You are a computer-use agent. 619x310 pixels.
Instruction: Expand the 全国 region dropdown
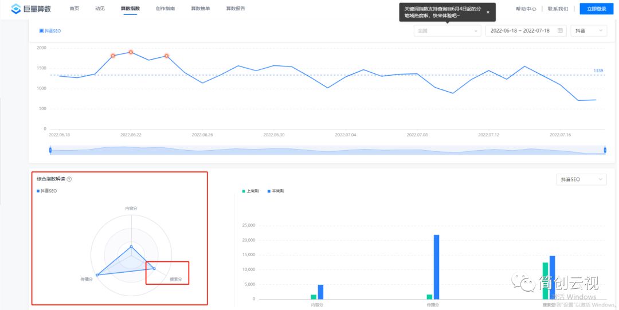pos(447,31)
